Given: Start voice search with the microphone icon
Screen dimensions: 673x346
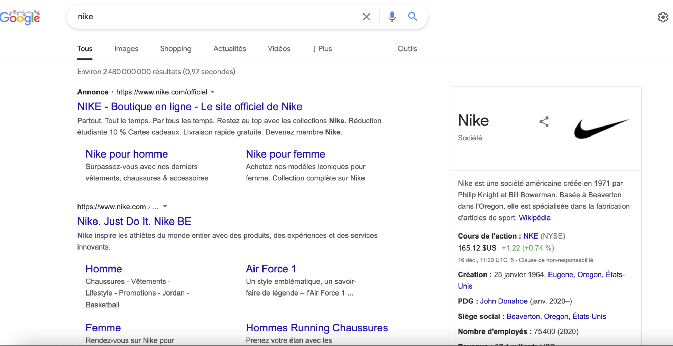Looking at the screenshot, I should click(392, 17).
